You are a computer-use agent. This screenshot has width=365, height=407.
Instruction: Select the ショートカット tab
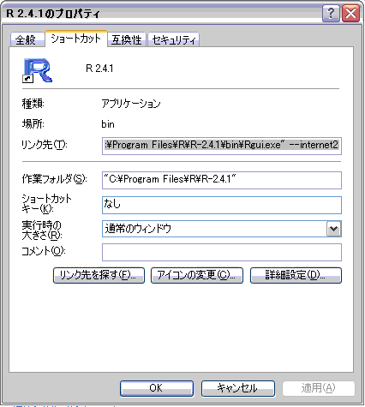pyautogui.click(x=76, y=39)
